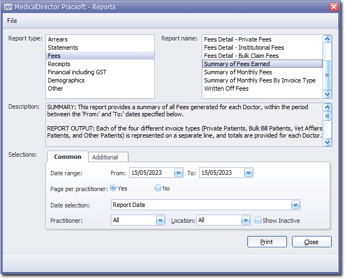
Task: Open the From date calendar dropdown
Action: (178, 173)
